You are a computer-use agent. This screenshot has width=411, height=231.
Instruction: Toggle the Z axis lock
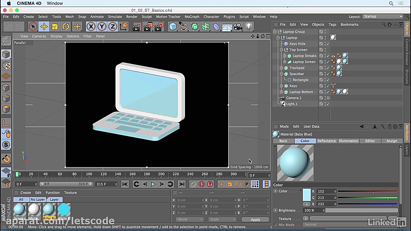112,27
